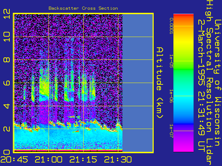Click the 20:45 time axis label
Screen dimensions: 222x166
(x=14, y=160)
